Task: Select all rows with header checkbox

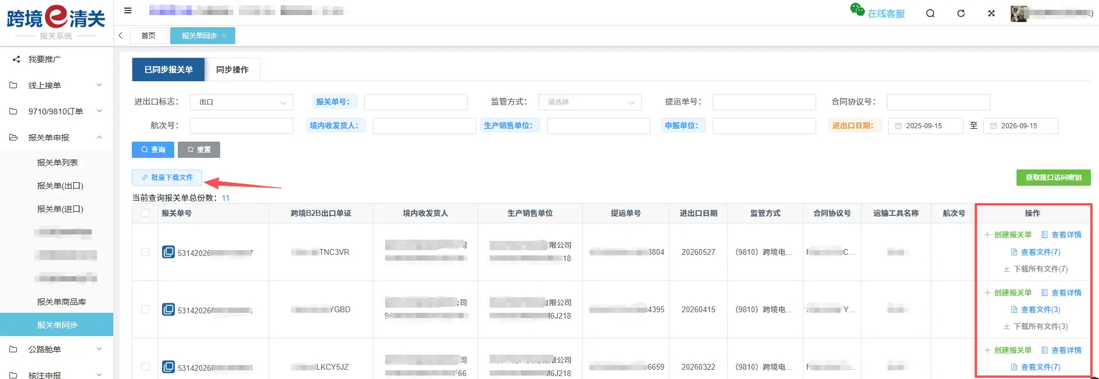Action: [145, 213]
